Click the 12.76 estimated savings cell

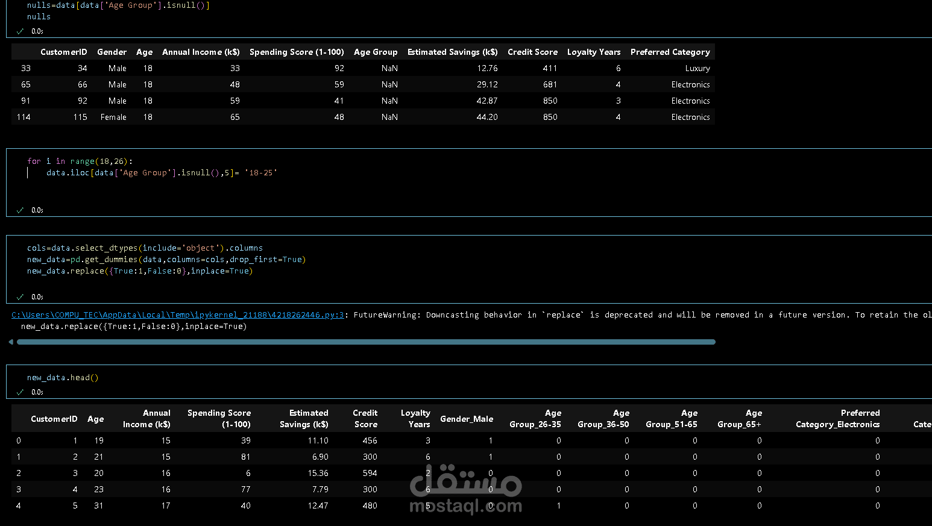click(487, 69)
